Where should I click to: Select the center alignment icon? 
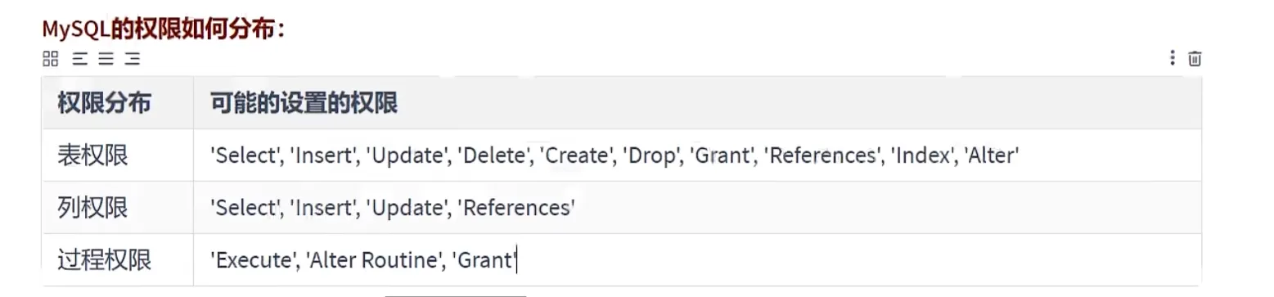click(106, 58)
